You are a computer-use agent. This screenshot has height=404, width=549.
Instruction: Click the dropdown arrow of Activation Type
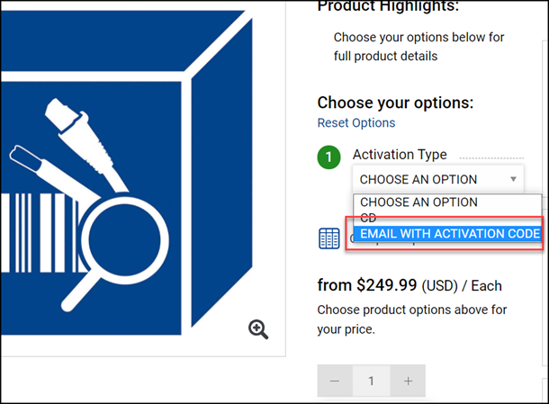(513, 179)
